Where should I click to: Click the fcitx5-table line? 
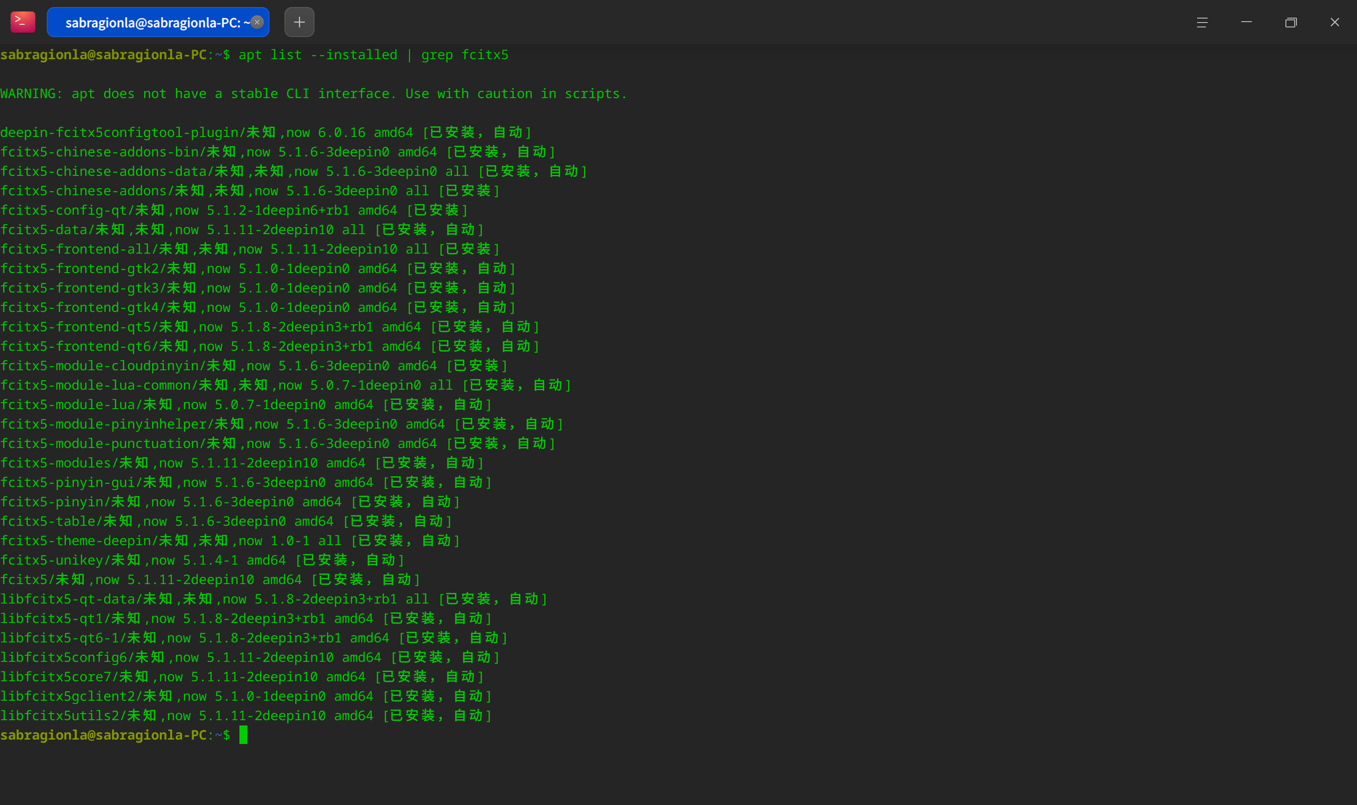pos(226,521)
